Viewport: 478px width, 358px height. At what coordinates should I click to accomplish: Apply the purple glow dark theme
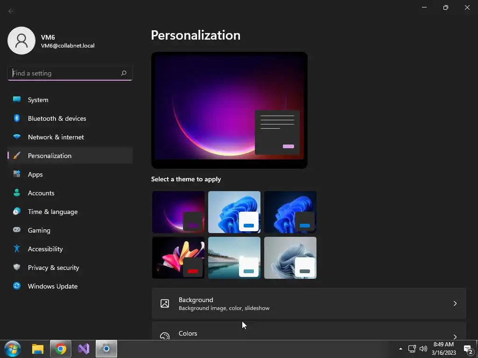(178, 212)
